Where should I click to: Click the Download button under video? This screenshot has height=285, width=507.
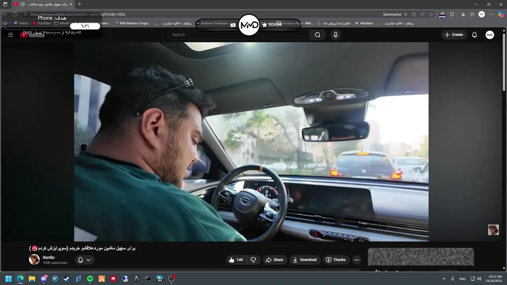(305, 260)
